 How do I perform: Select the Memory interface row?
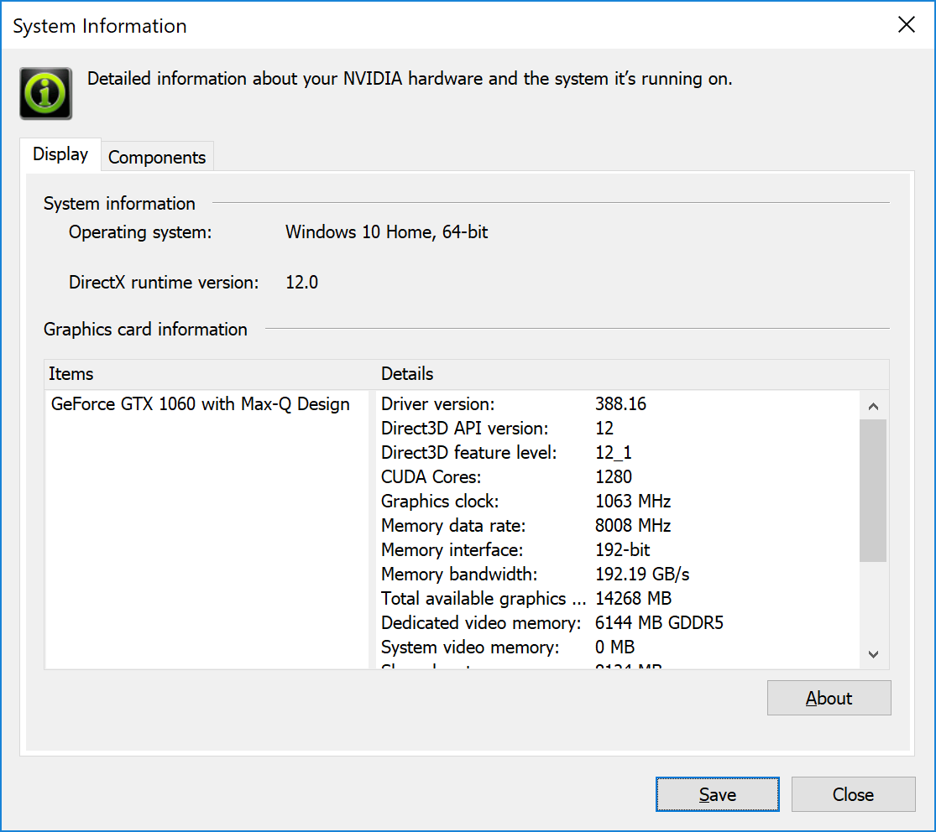click(x=618, y=550)
